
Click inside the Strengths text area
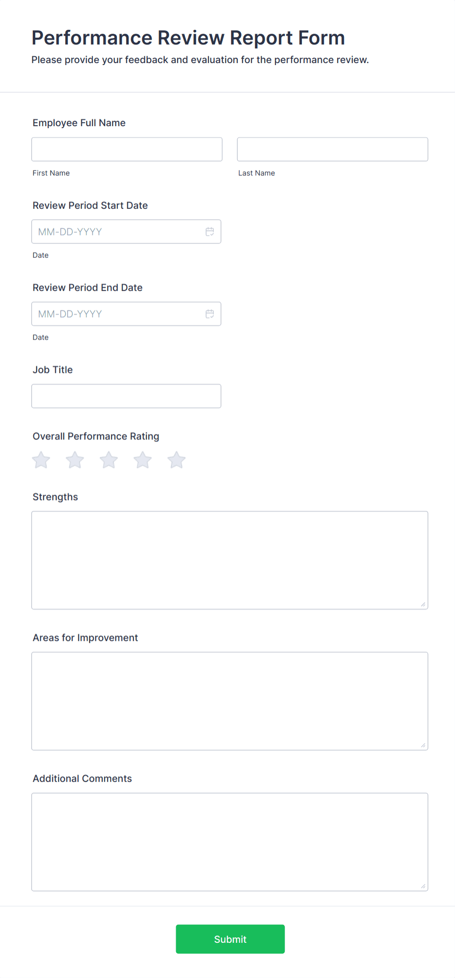tap(229, 560)
